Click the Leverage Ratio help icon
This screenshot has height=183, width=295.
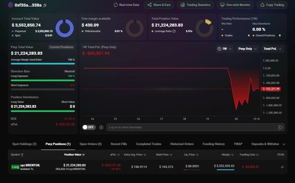tap(174, 31)
